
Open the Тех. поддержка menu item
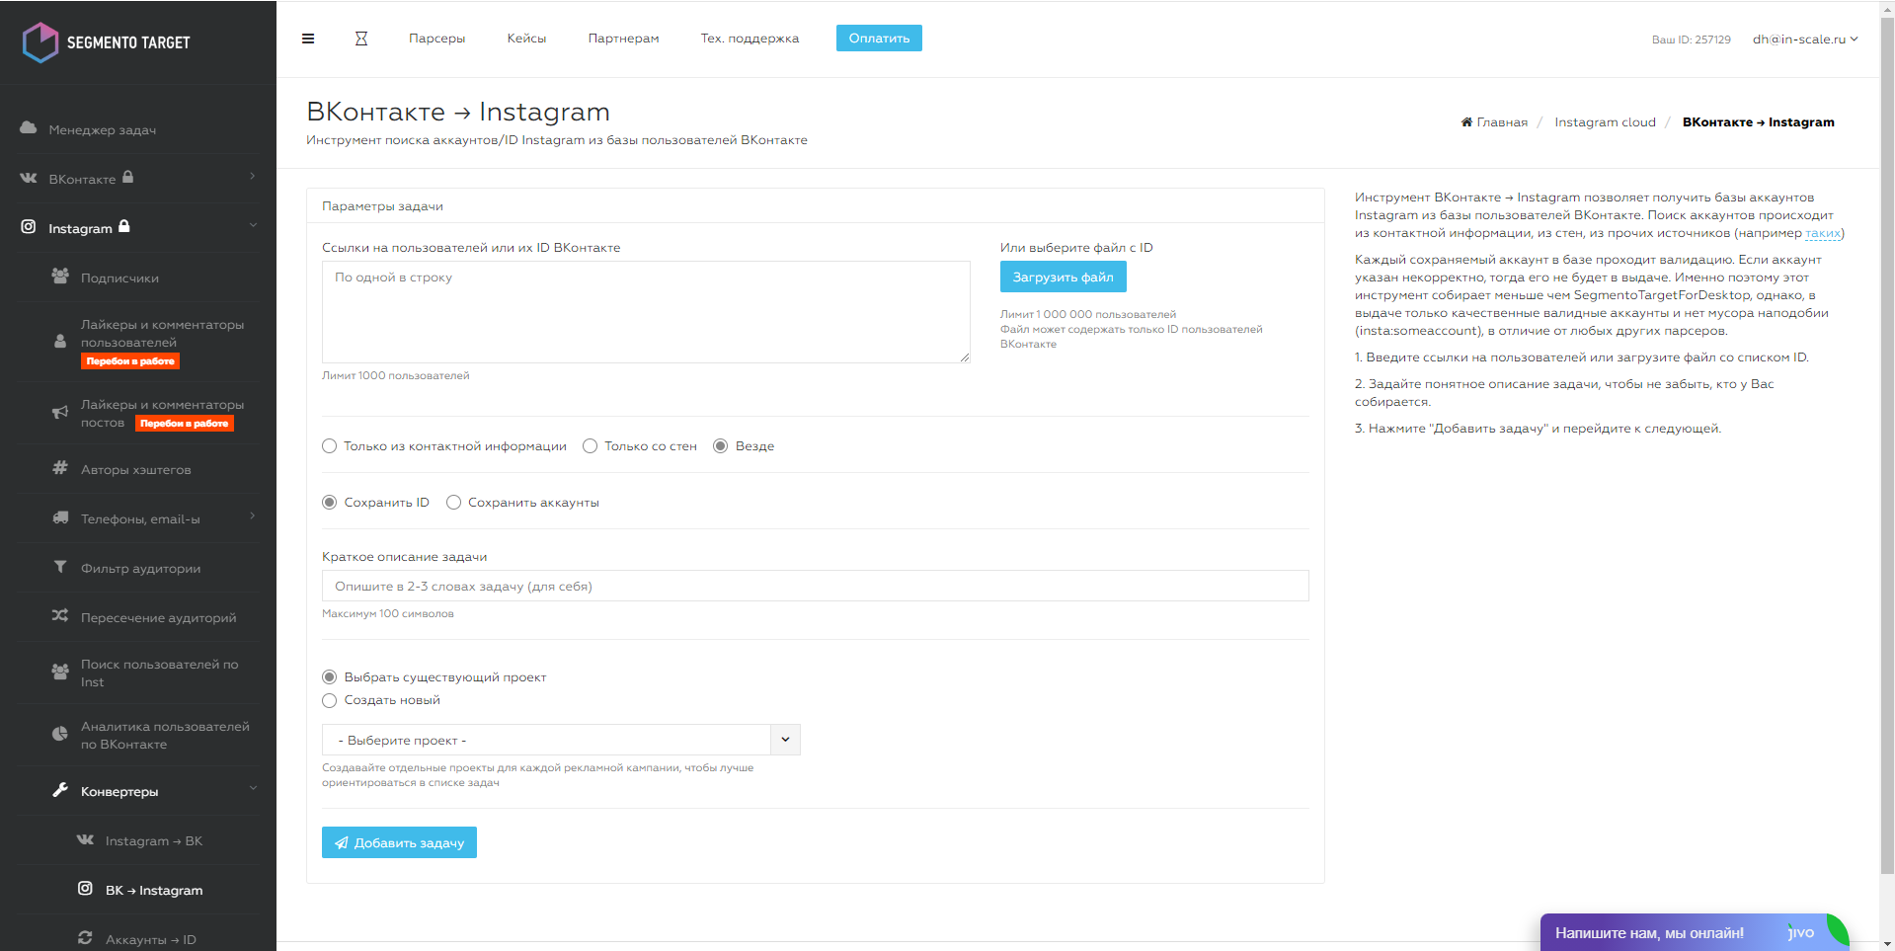click(x=750, y=39)
